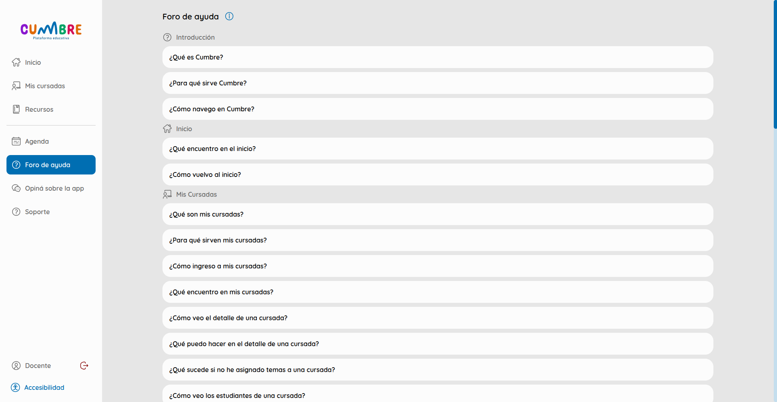Expand ¿Cómo navego en Cumbre?

[x=438, y=109]
